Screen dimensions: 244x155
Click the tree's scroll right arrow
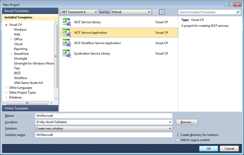52,103
